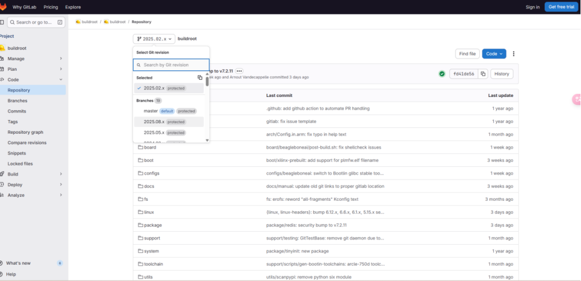Open the vertical three-dots actions menu
Viewport: 581px width, 281px height.
[x=514, y=53]
